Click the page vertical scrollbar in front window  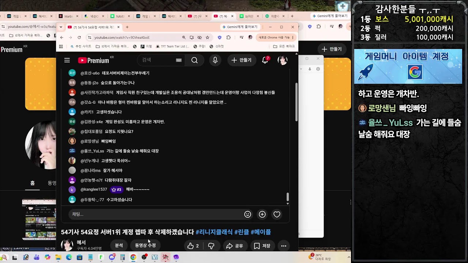pos(297,102)
